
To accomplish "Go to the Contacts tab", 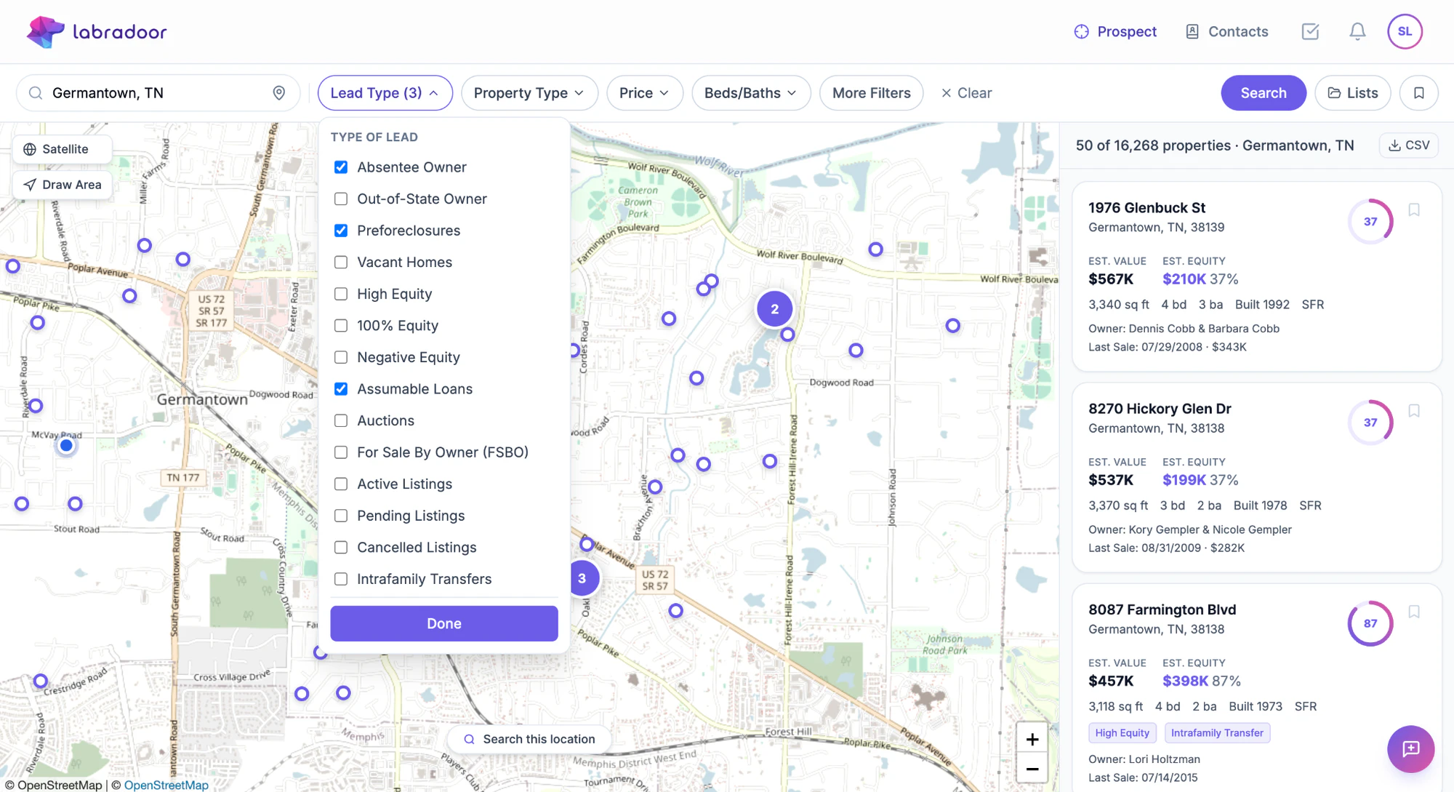I will pyautogui.click(x=1226, y=31).
